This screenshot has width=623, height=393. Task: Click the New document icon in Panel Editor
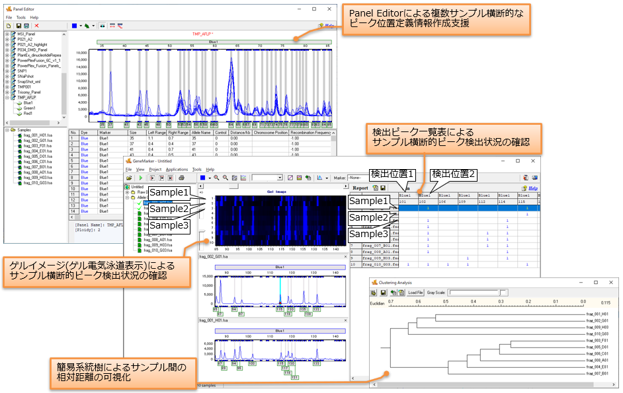click(x=9, y=26)
